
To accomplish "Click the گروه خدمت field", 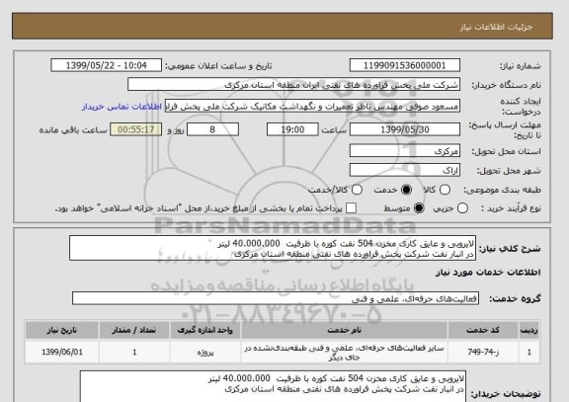I will pyautogui.click(x=275, y=298).
